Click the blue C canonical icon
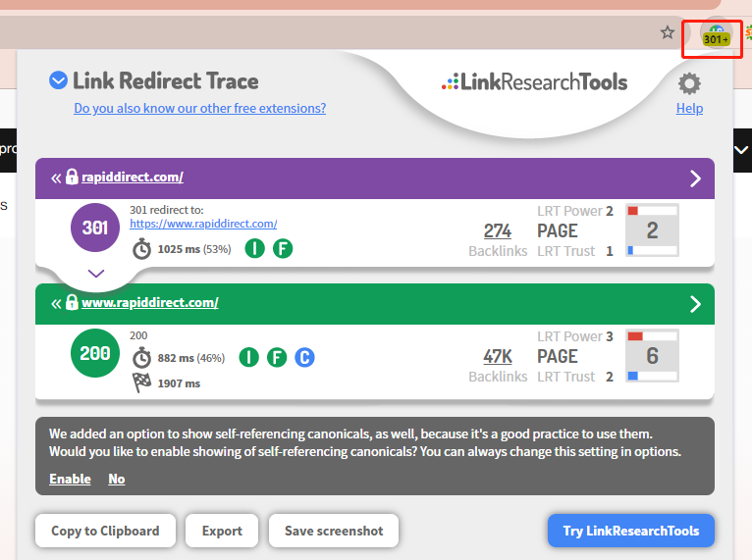Screen dimensions: 752x560 coord(304,357)
